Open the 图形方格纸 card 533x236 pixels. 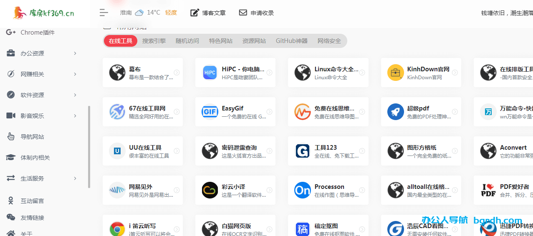(x=421, y=151)
